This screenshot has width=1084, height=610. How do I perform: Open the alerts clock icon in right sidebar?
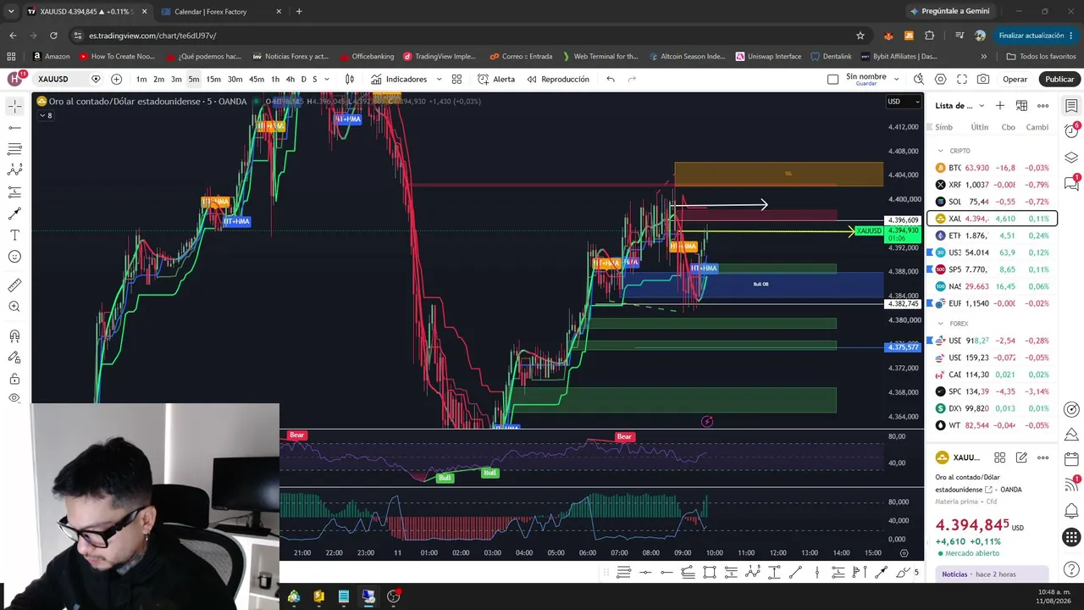tap(1071, 130)
